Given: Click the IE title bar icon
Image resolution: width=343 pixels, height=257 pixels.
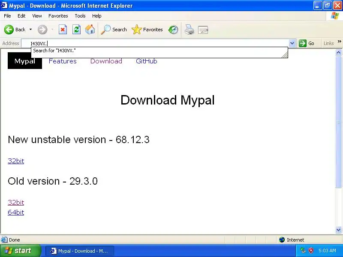Looking at the screenshot, I should pyautogui.click(x=4, y=6).
